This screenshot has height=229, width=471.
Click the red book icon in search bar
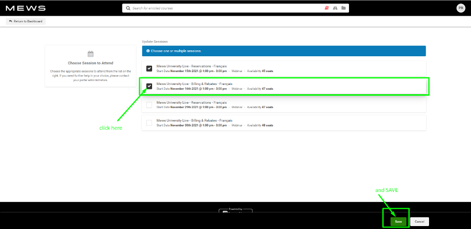[326, 8]
